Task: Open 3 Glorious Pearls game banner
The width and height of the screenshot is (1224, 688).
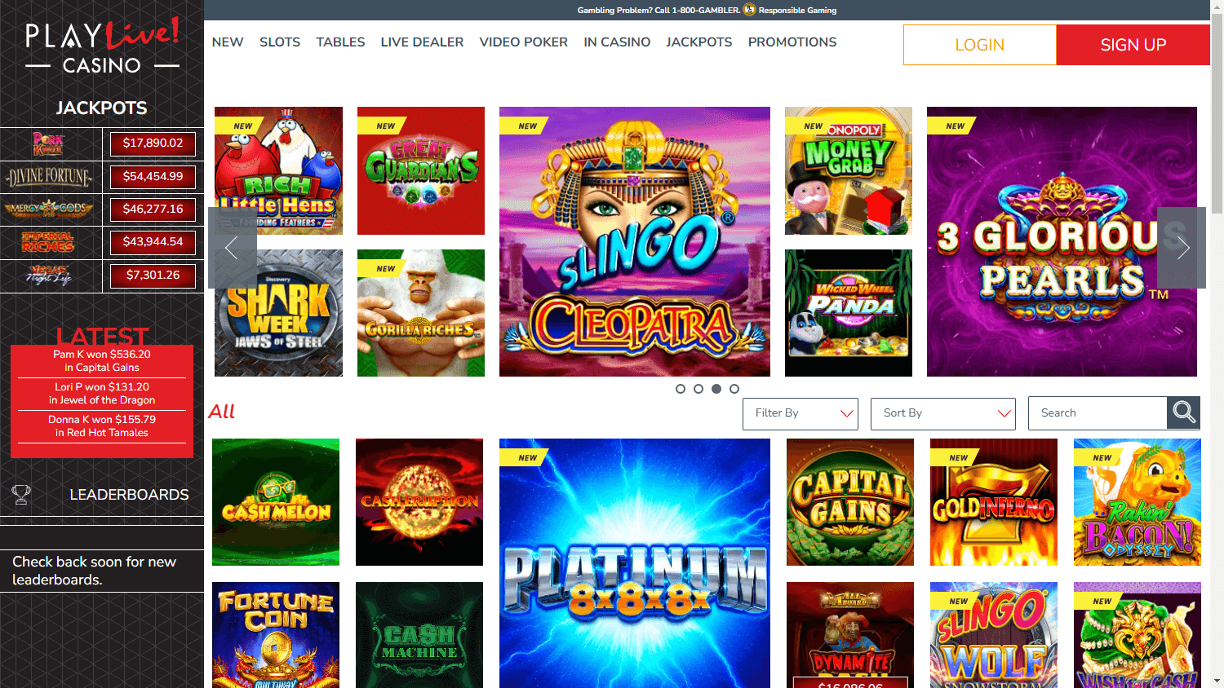Action: (x=1062, y=241)
